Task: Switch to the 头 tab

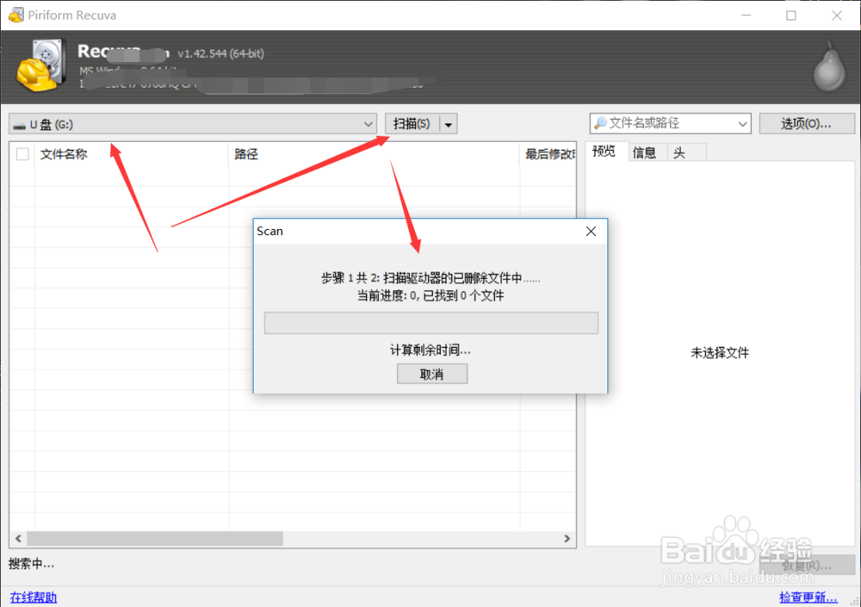Action: pos(680,152)
